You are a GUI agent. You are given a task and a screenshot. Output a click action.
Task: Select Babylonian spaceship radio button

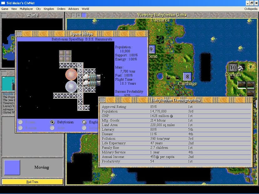[x=52, y=122]
